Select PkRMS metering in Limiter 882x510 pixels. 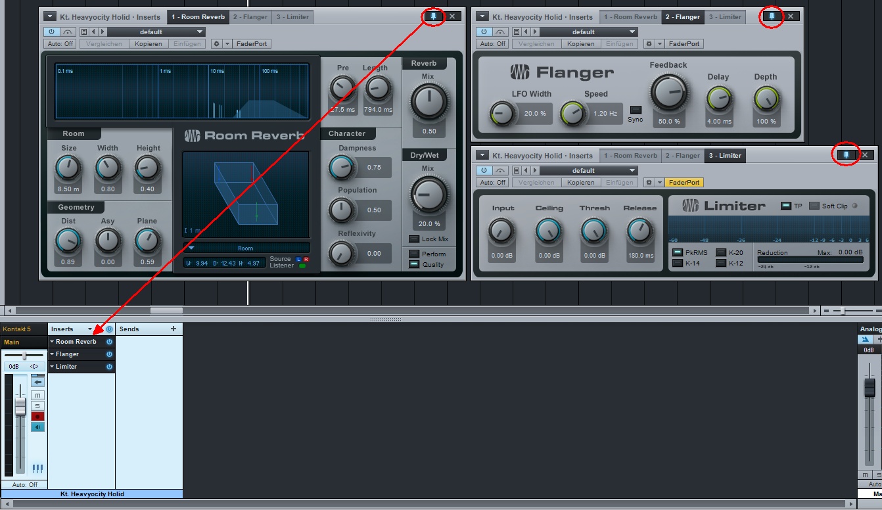[677, 252]
